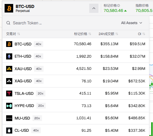Click the $59.51M open interest cell
Viewport: 153px width, 136px height.
[137, 44]
